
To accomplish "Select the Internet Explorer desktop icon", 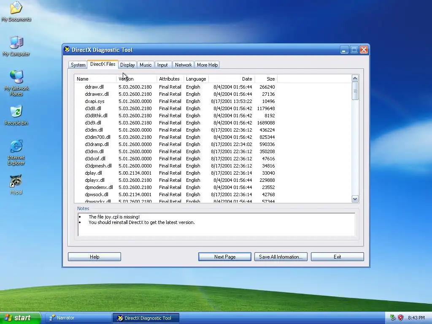I will [16, 152].
